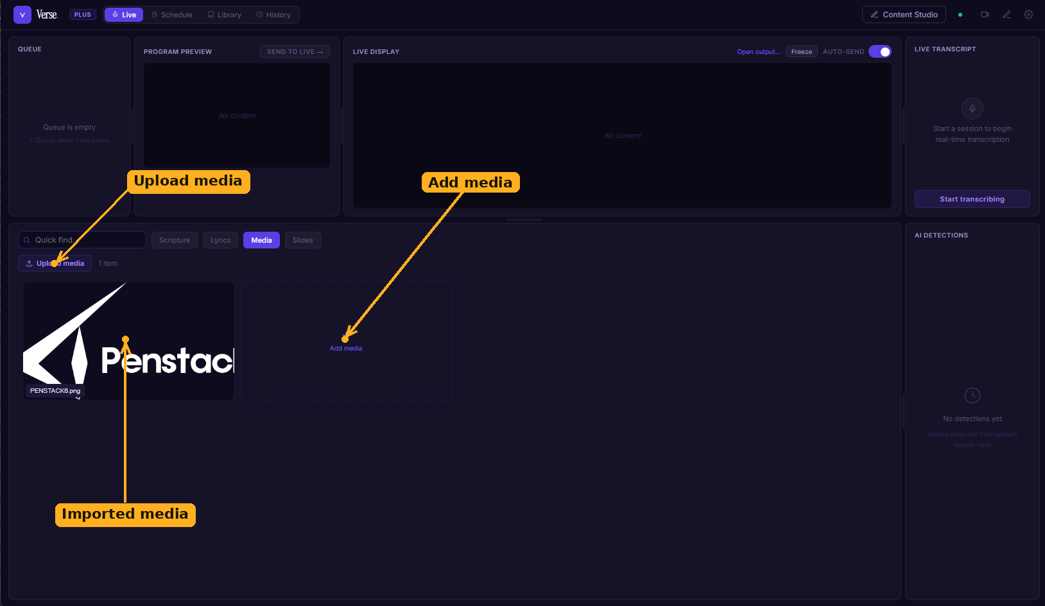Click the Upload media button
This screenshot has width=1045, height=606.
[55, 263]
